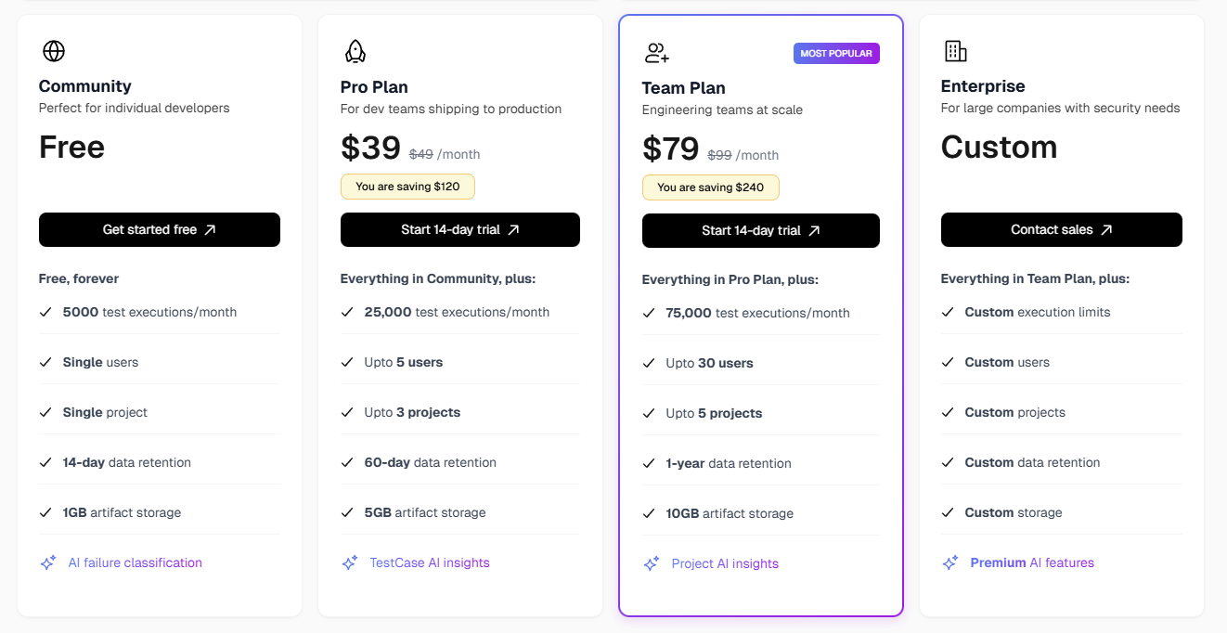The height and width of the screenshot is (633, 1227).
Task: Click Contact sales for Enterprise
Action: click(1061, 229)
